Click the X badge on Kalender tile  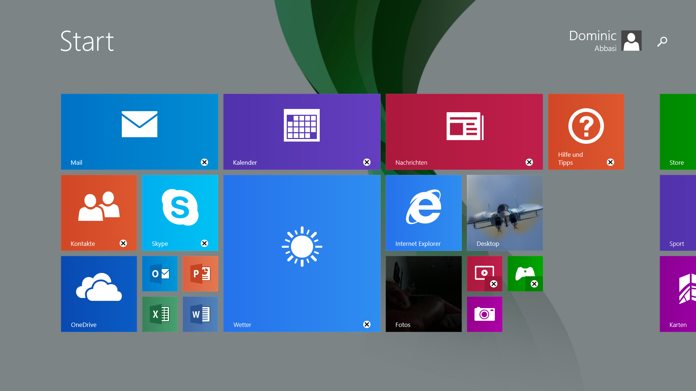coord(367,162)
